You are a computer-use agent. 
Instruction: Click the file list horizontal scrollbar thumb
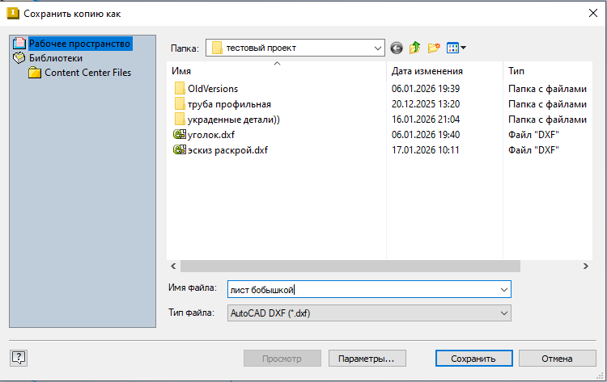[350, 266]
